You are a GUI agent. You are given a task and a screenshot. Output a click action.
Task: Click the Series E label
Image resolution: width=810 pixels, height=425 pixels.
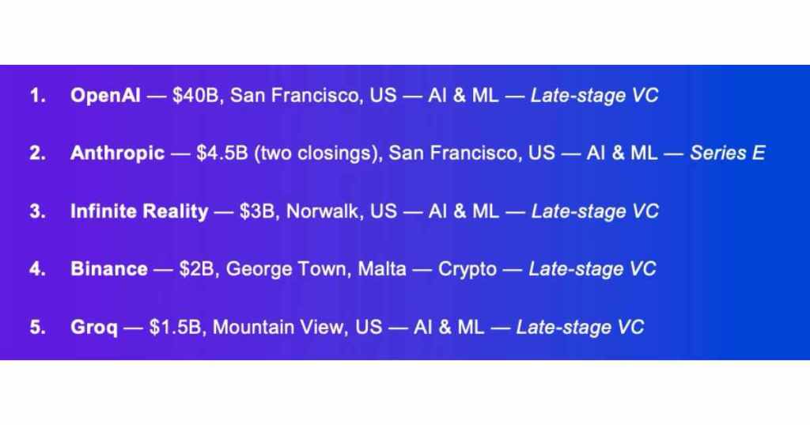click(x=727, y=154)
